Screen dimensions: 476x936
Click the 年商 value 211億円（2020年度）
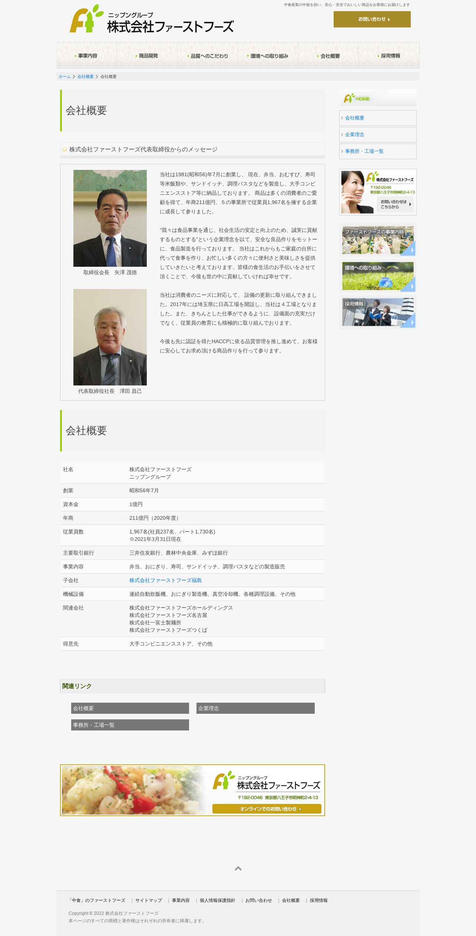(155, 518)
